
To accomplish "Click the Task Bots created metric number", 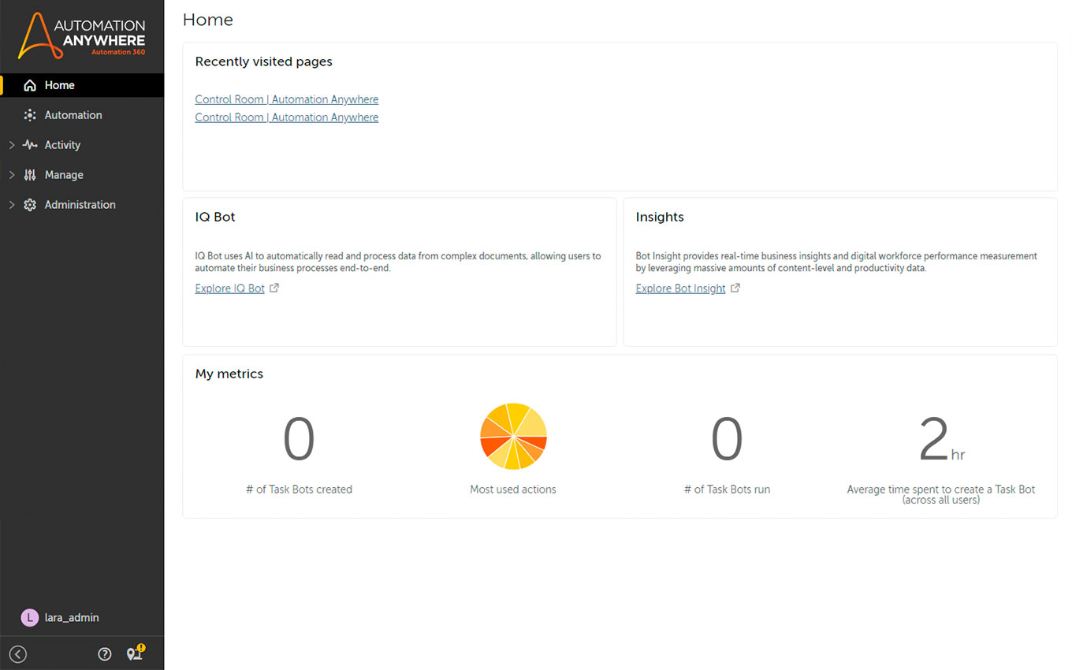I will tap(299, 440).
